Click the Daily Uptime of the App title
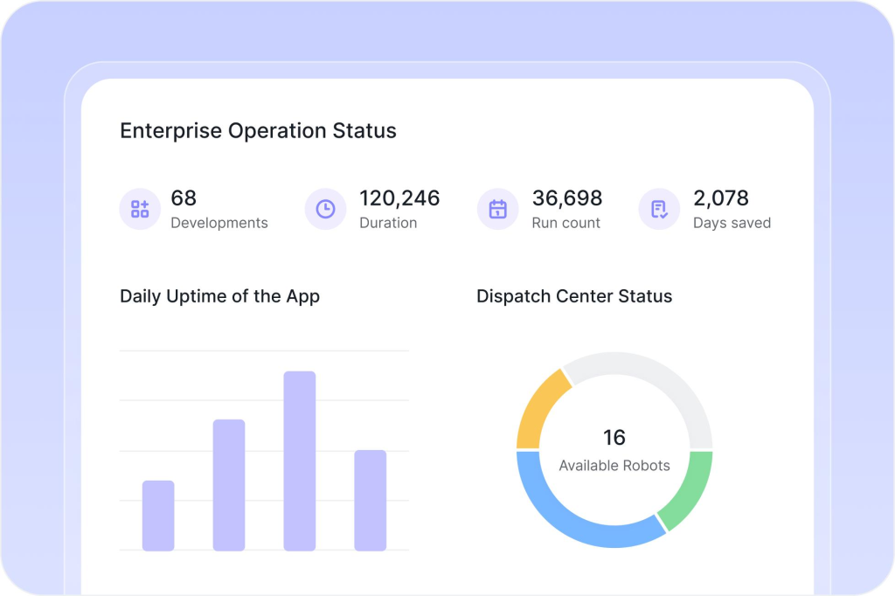This screenshot has width=895, height=596. click(x=219, y=296)
